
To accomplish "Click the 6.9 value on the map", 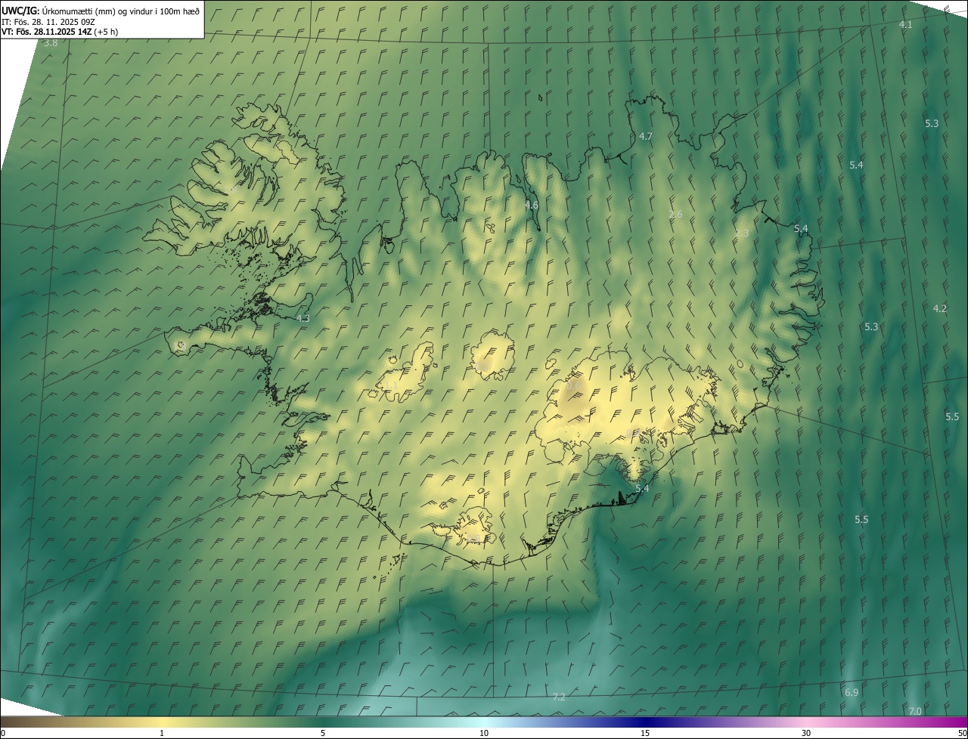I will point(851,693).
